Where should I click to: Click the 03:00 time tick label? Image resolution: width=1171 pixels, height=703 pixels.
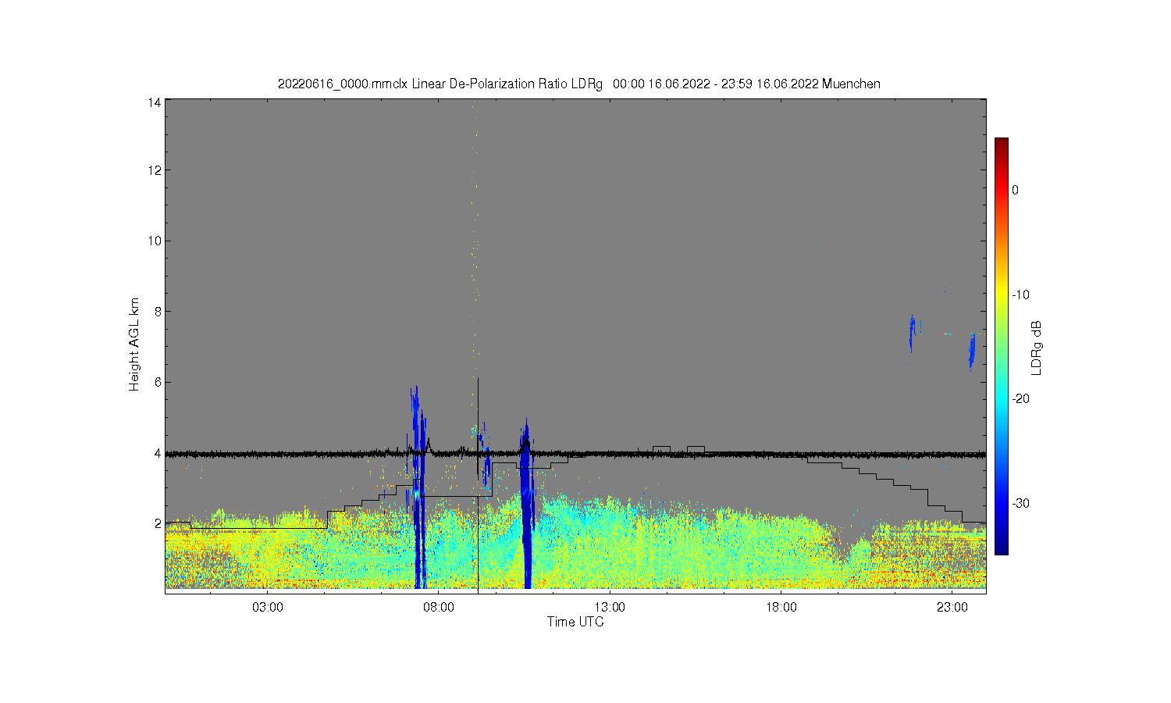click(268, 608)
